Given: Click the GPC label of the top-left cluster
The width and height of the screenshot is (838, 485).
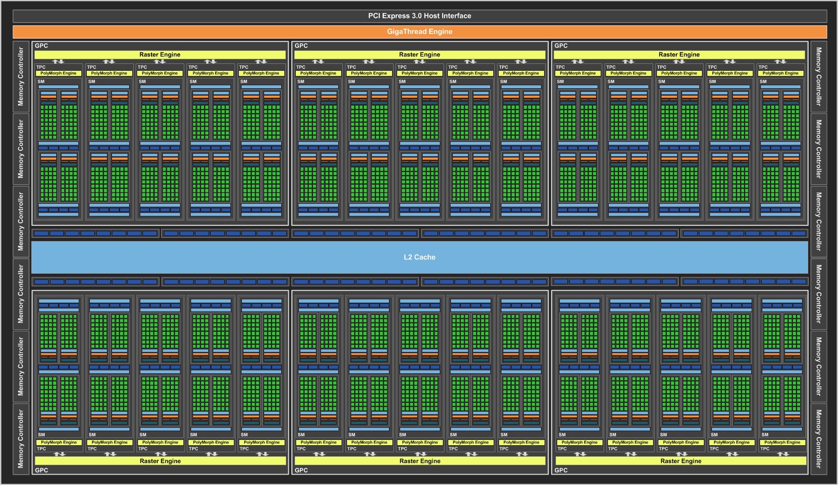Looking at the screenshot, I should [41, 46].
